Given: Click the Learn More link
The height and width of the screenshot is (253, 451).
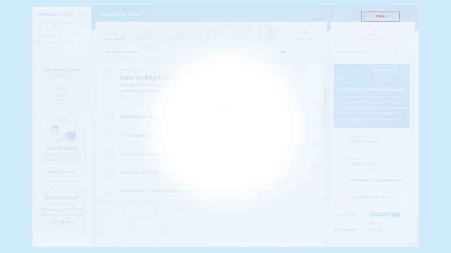Looking at the screenshot, I should tap(62, 222).
